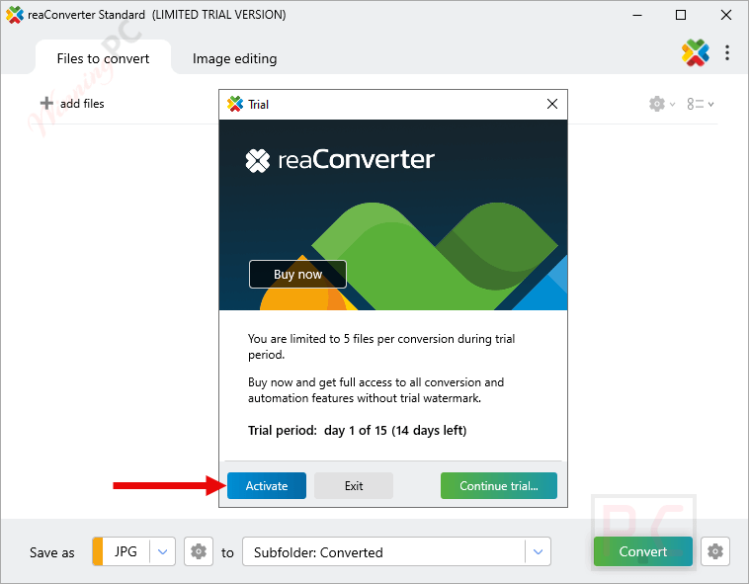Maximize the reaConverter window

681,15
